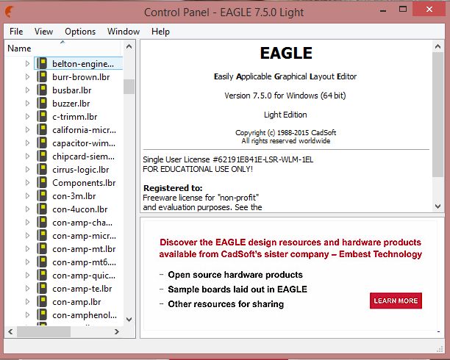Click the 'Light Edition' text

pyautogui.click(x=285, y=115)
